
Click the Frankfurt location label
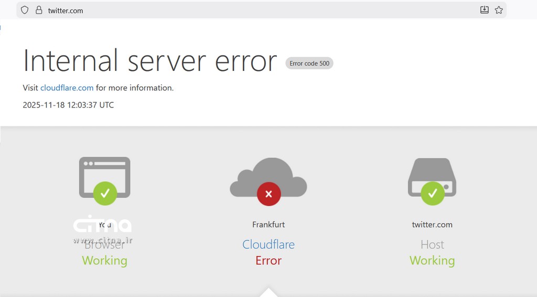tap(268, 225)
